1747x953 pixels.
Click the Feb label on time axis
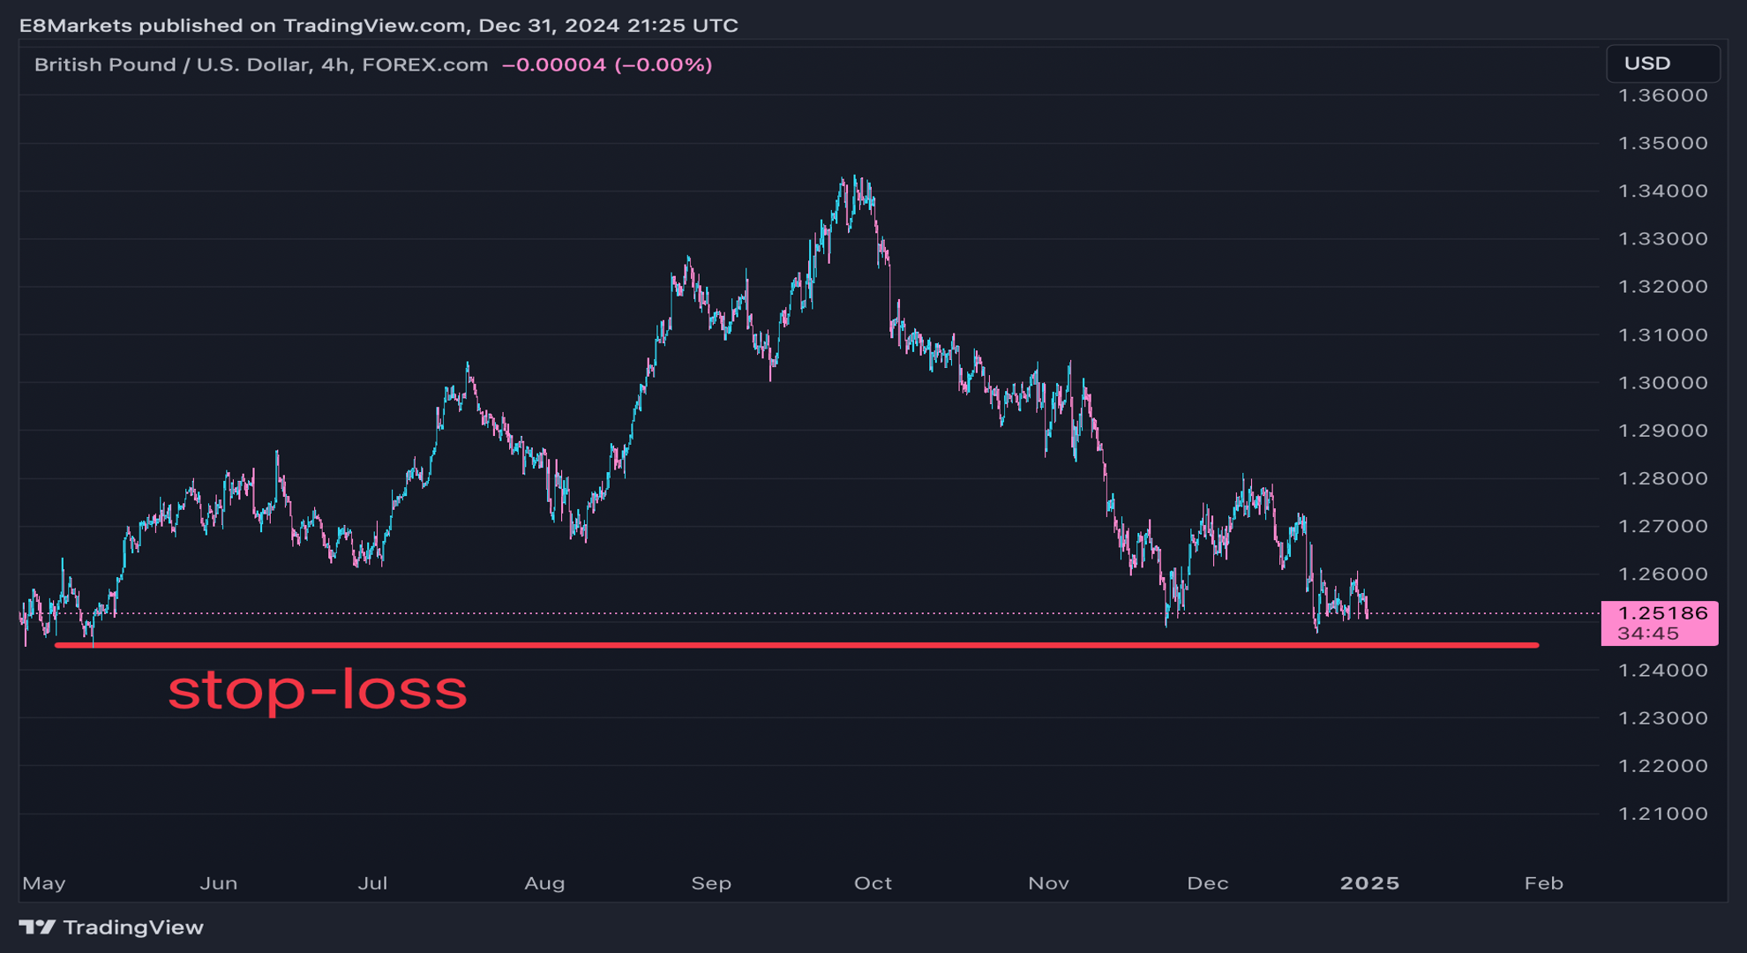pos(1544,883)
